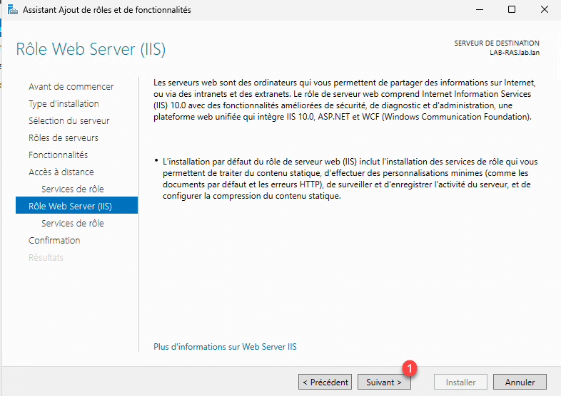Minimize the Assistant Ajout de rôles window
Image resolution: width=561 pixels, height=396 pixels.
tap(478, 10)
